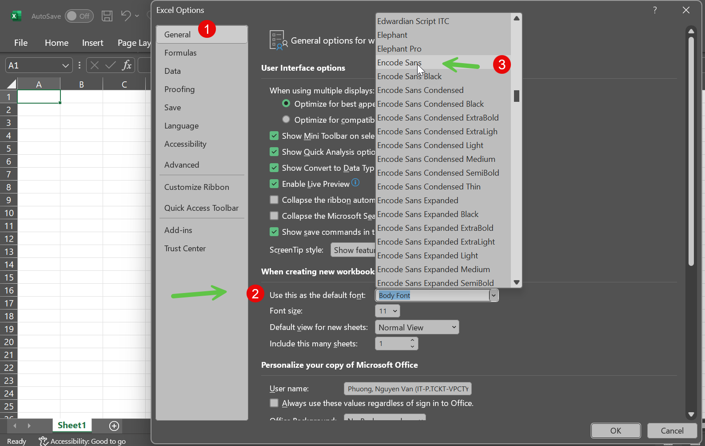Viewport: 705px width, 446px height.
Task: Increase the sheet count stepper
Action: pyautogui.click(x=412, y=341)
